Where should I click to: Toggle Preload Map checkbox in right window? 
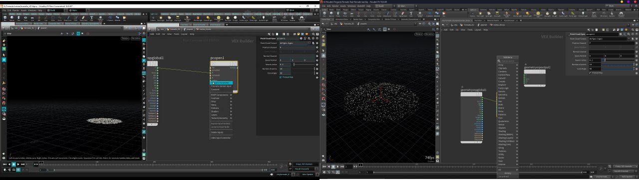(x=590, y=73)
